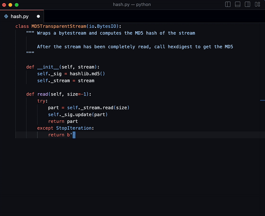Click the Python file icon on the tab

click(x=6, y=16)
